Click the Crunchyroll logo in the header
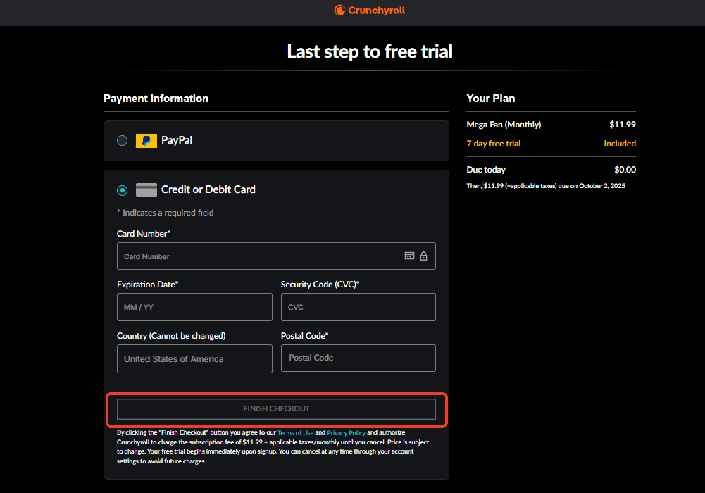The height and width of the screenshot is (493, 705). (x=370, y=11)
